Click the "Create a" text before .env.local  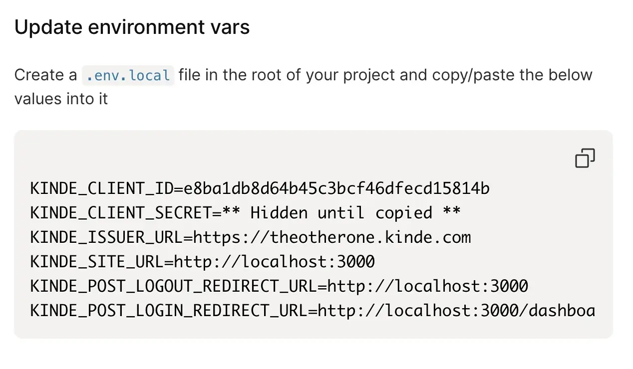click(46, 75)
